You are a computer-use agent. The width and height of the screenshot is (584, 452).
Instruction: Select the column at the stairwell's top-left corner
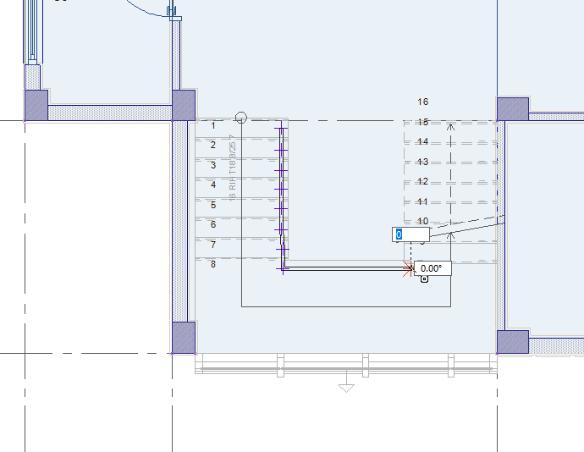click(x=183, y=105)
